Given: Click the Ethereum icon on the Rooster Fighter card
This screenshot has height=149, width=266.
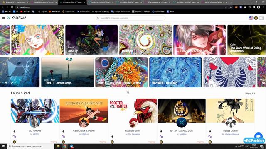Looking at the screenshot, I should (112, 137).
